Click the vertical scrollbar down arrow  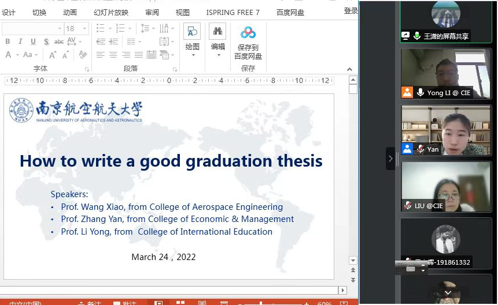click(353, 260)
